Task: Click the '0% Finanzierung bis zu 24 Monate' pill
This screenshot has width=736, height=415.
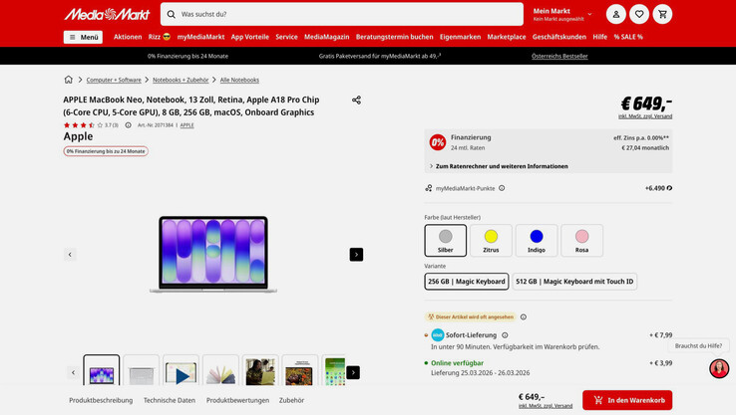Action: (106, 151)
